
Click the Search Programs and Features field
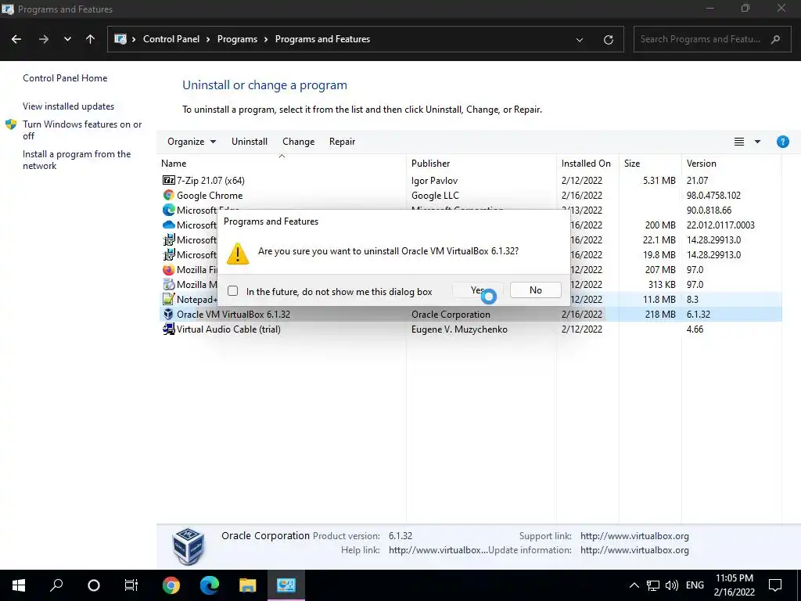(x=712, y=39)
